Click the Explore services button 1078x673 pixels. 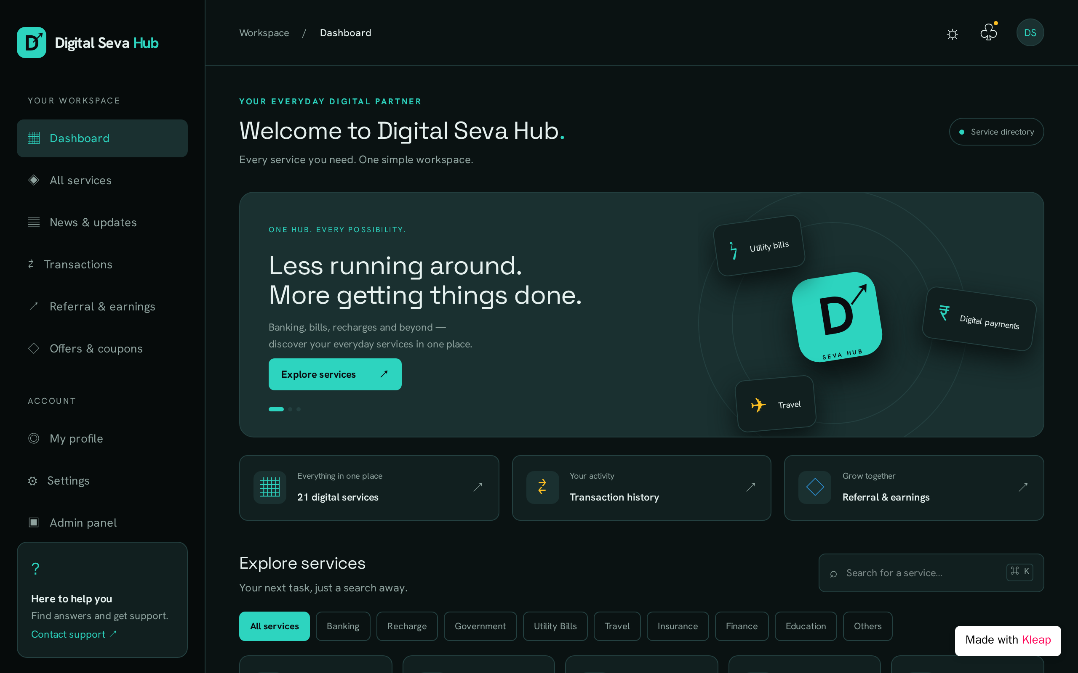tap(335, 374)
